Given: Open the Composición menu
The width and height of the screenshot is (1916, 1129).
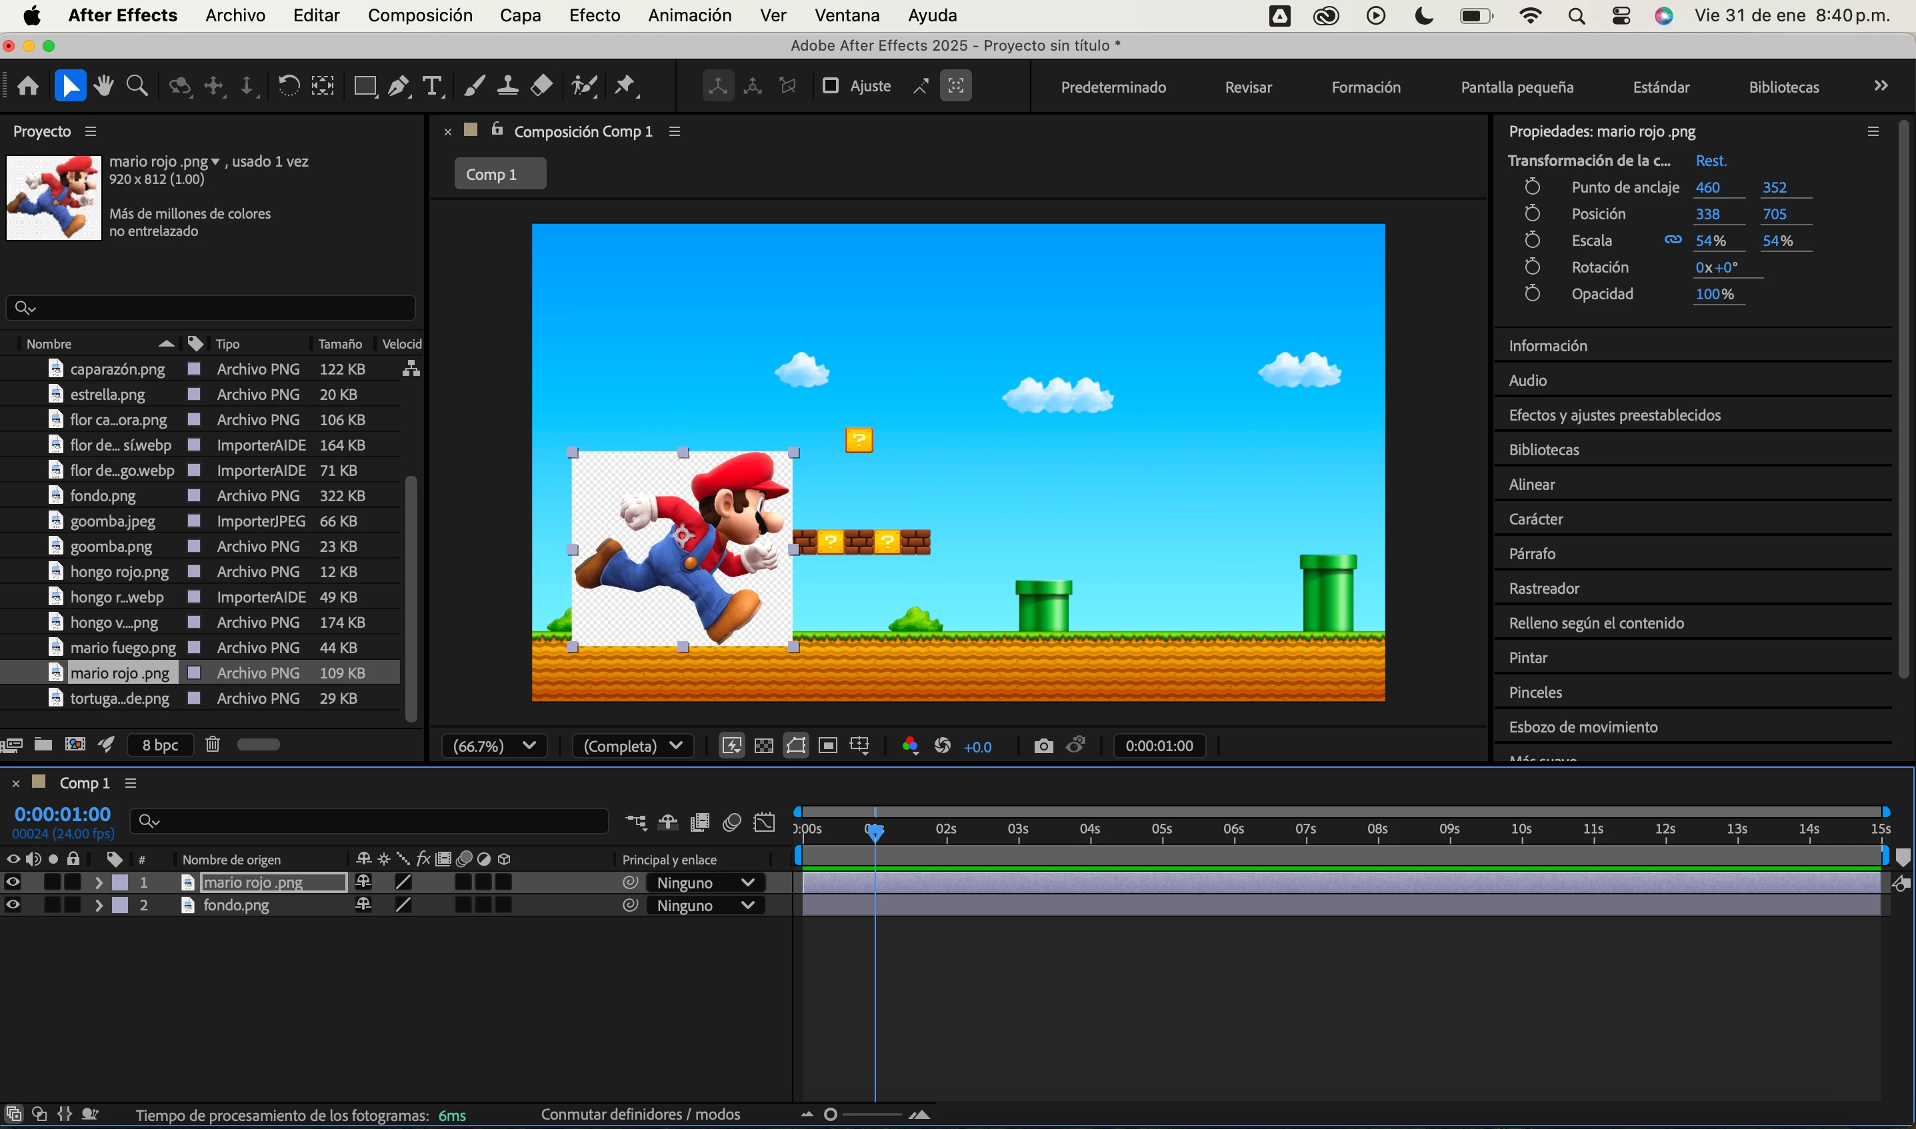Looking at the screenshot, I should coord(420,15).
